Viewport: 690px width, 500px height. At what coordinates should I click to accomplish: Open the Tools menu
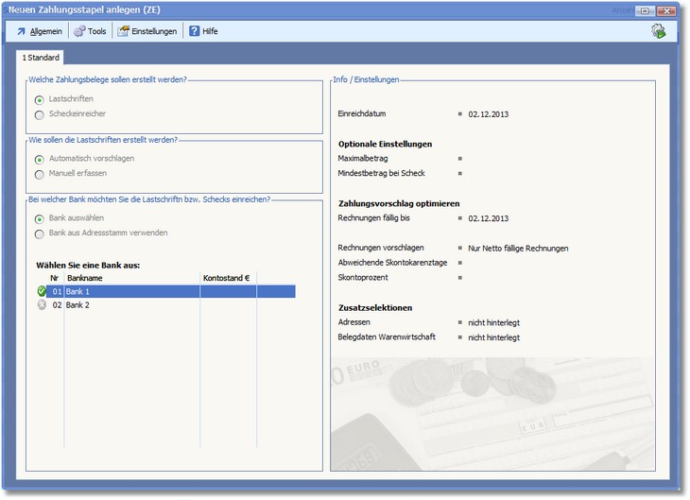pos(96,31)
